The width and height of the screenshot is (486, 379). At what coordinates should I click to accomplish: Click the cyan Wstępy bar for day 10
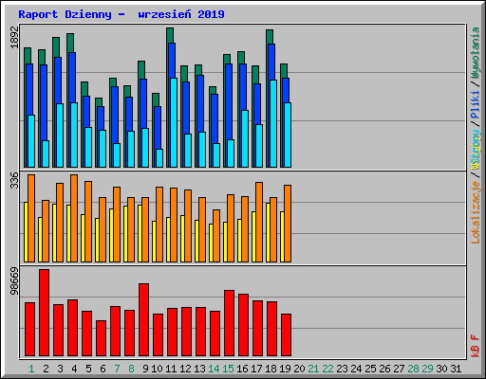click(159, 158)
